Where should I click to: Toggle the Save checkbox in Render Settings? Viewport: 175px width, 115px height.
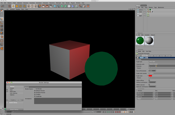pos(7,90)
